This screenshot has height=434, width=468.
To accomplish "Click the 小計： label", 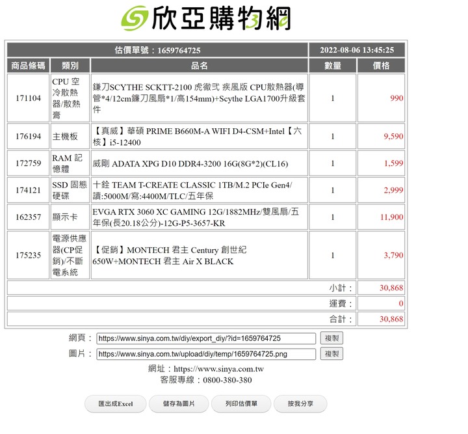I will 341,288.
